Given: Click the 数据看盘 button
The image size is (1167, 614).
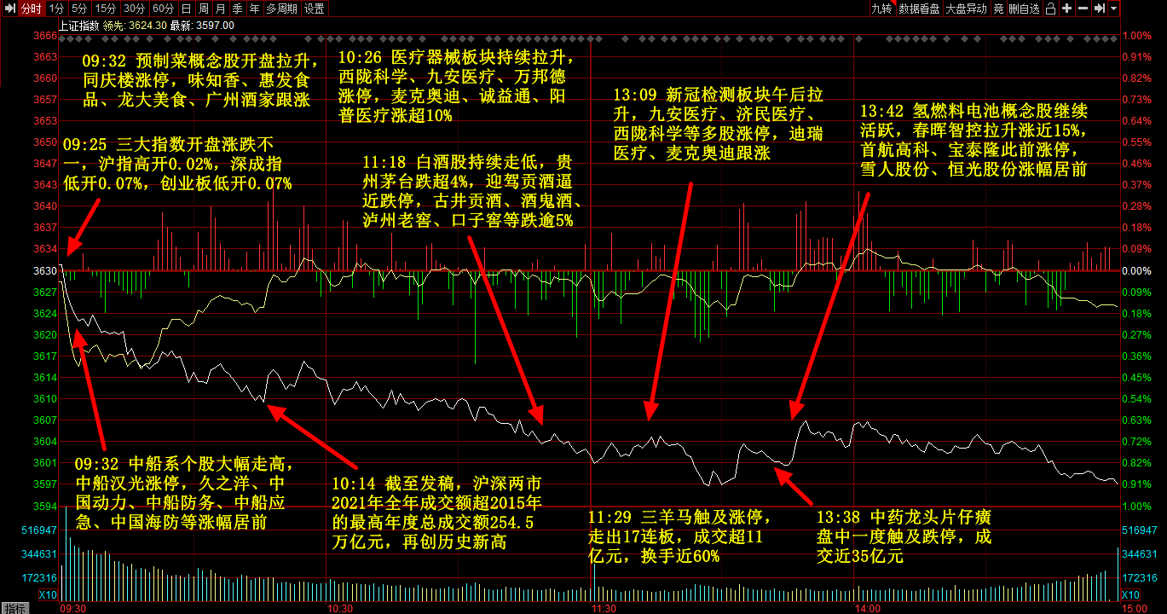Looking at the screenshot, I should [918, 9].
